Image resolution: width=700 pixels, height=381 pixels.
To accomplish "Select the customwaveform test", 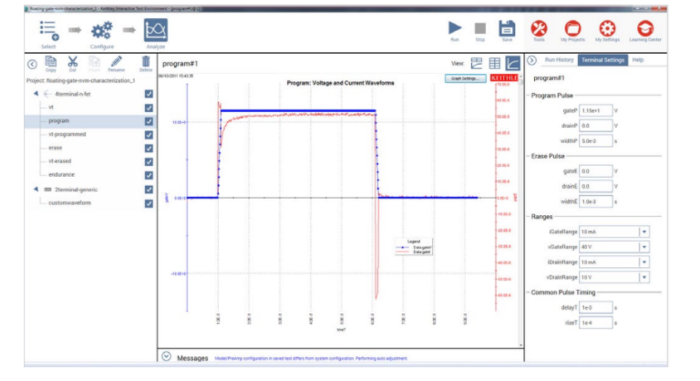I will 69,202.
